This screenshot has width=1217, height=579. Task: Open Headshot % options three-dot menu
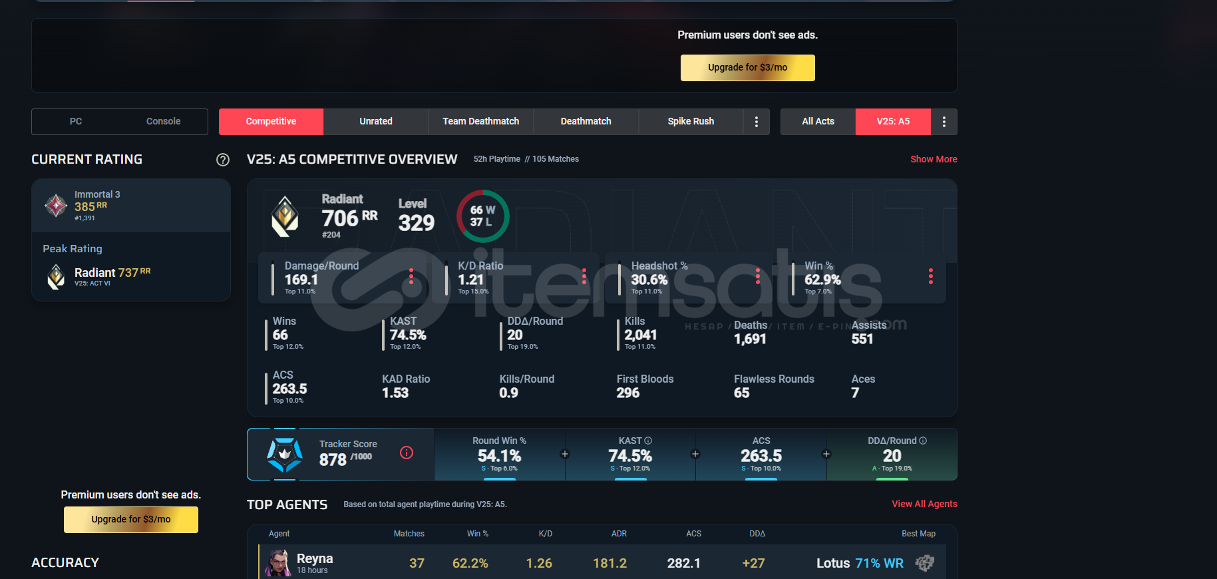point(758,276)
